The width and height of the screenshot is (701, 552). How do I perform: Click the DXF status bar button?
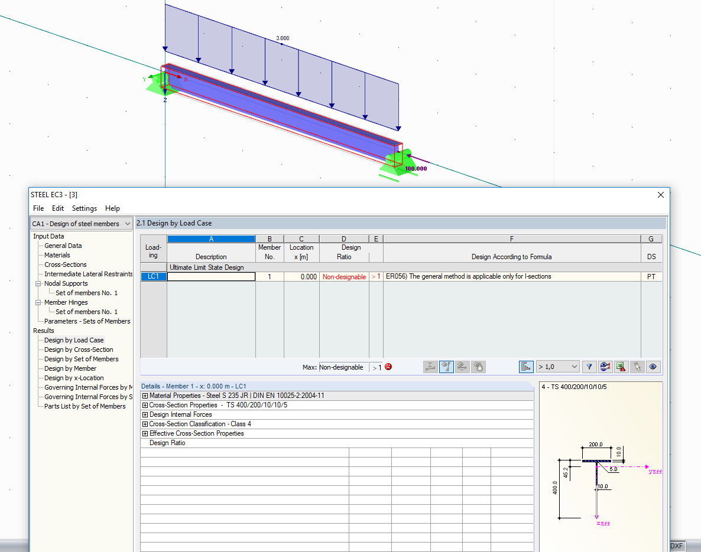click(x=676, y=546)
